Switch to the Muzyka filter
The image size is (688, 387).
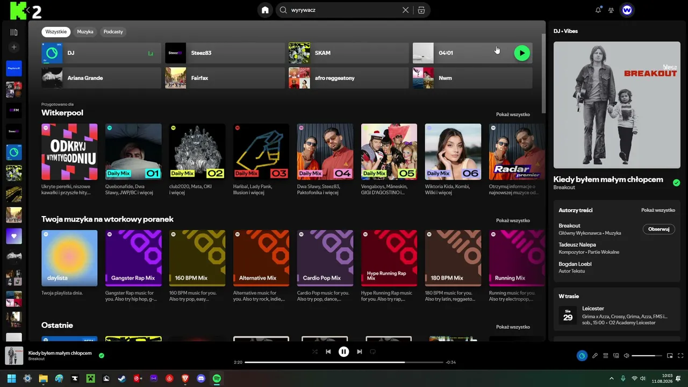(85, 32)
